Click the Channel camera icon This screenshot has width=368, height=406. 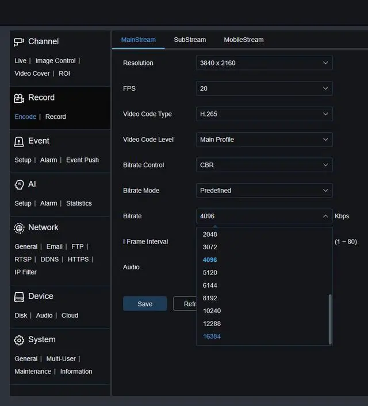coord(19,42)
